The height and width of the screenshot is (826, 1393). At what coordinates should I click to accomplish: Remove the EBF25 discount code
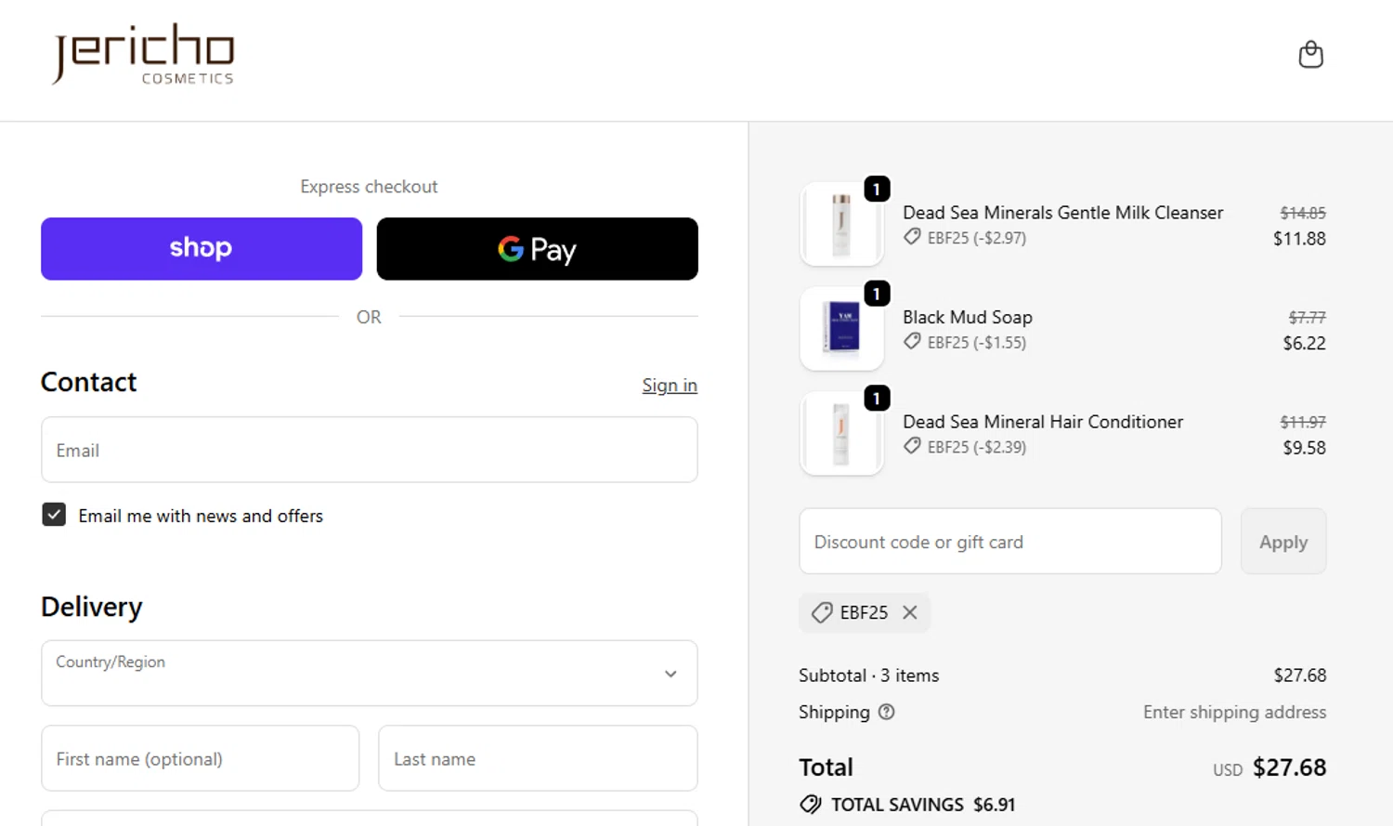click(x=910, y=612)
